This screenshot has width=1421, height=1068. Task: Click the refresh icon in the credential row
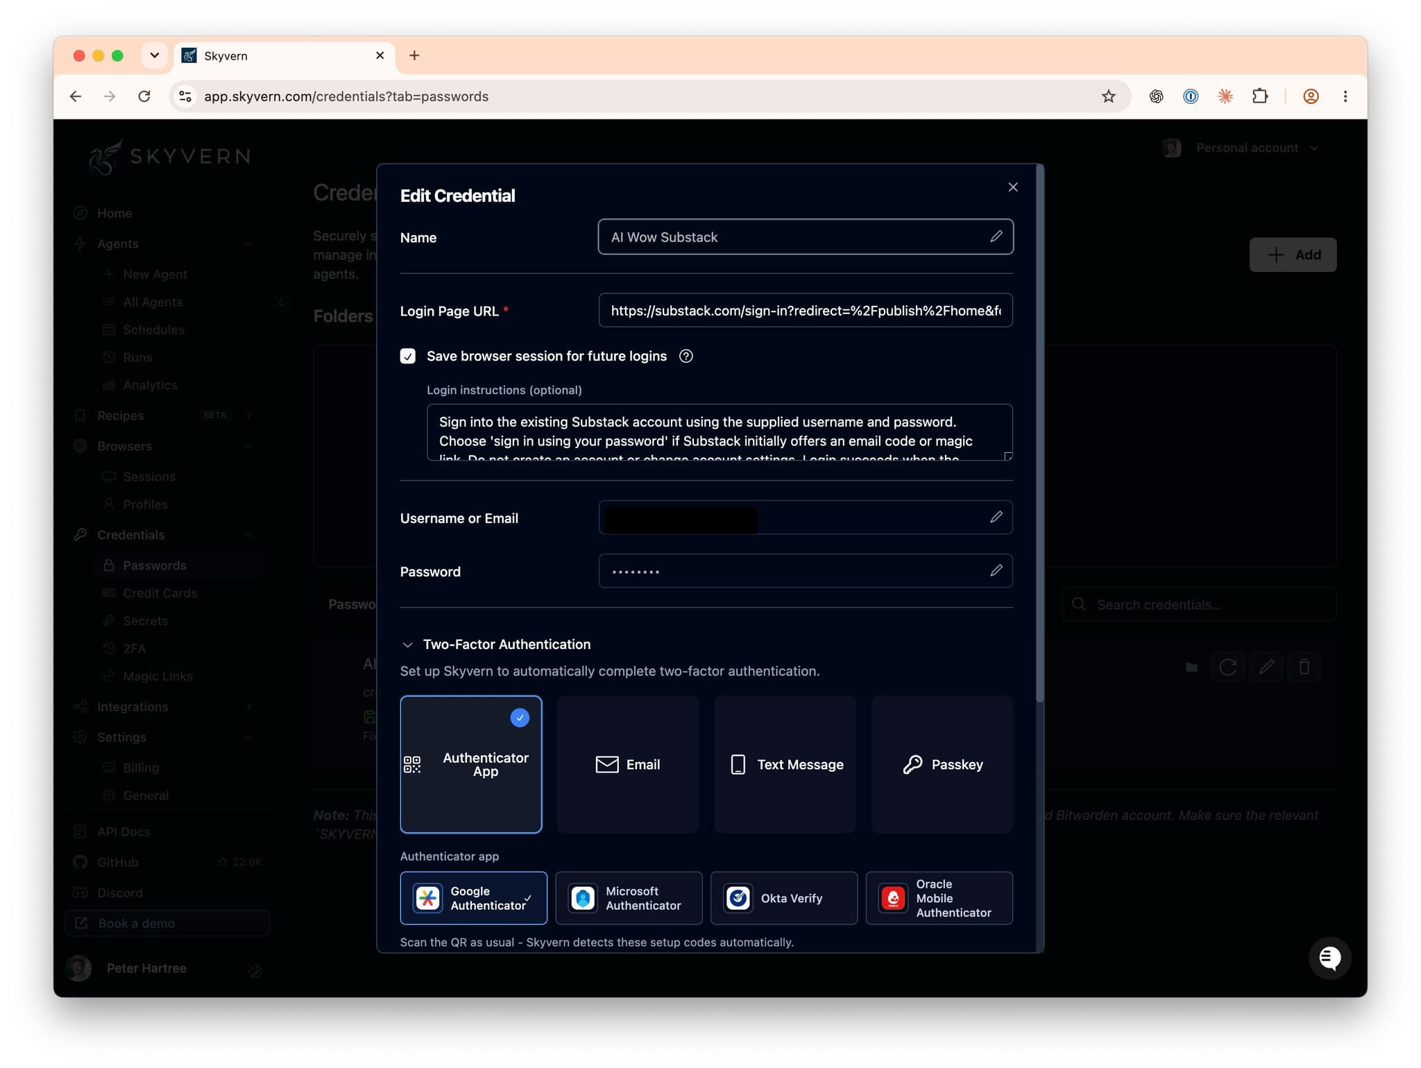coord(1227,667)
